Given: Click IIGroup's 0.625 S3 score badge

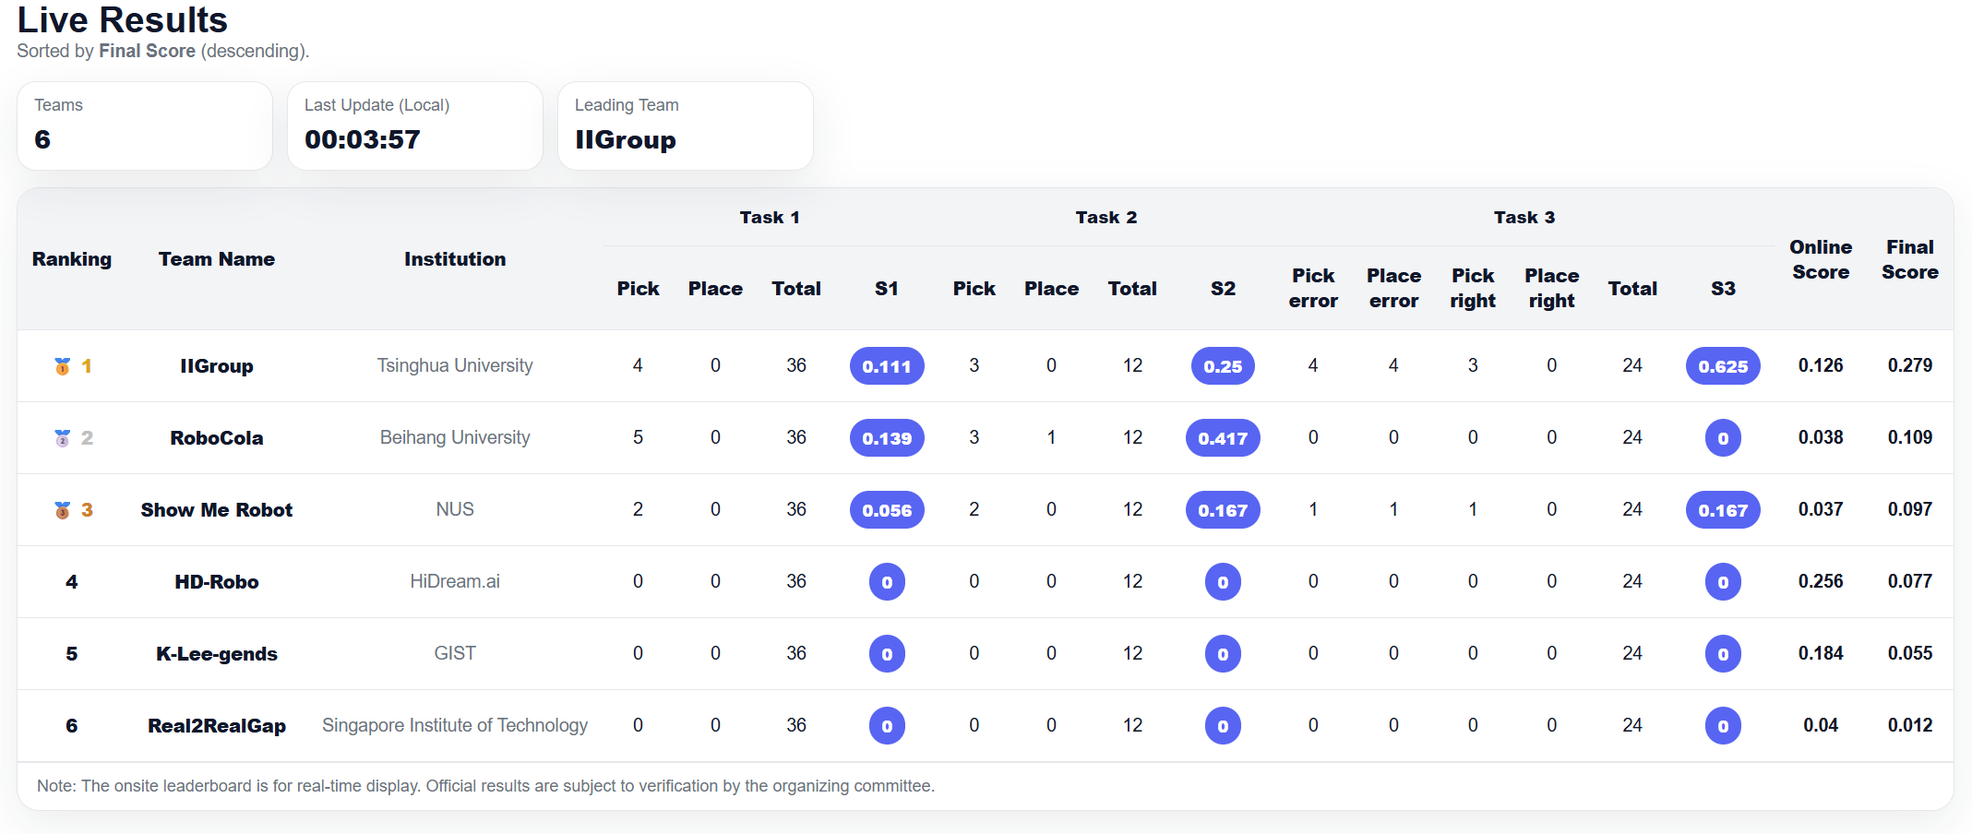Looking at the screenshot, I should pos(1722,366).
